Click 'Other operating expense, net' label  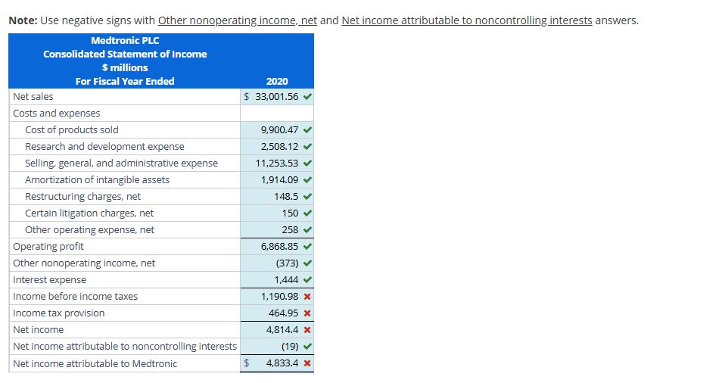89,230
